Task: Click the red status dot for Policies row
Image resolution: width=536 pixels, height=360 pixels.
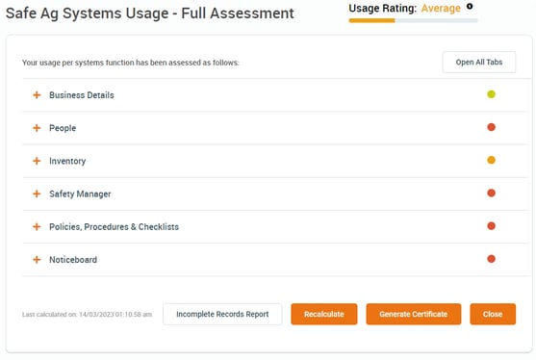Action: [491, 226]
